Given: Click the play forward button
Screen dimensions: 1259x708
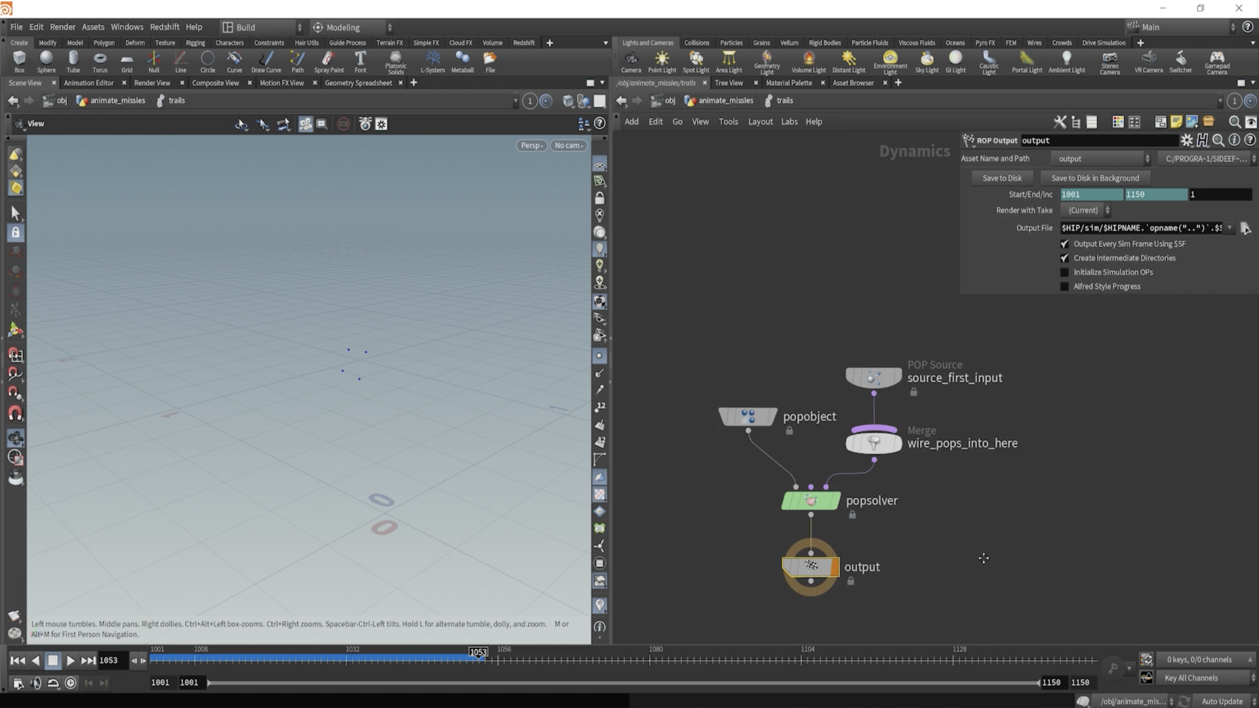Looking at the screenshot, I should (71, 660).
